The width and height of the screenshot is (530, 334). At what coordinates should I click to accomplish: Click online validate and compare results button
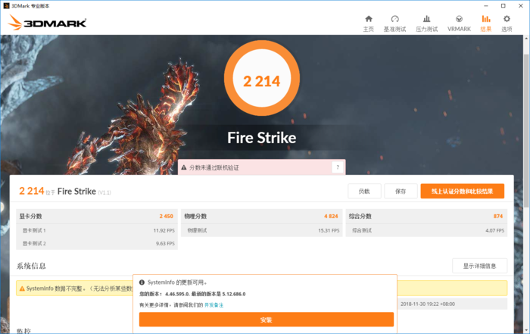pos(463,192)
